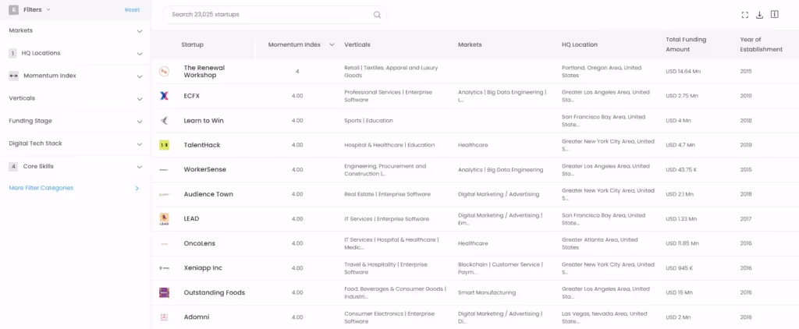
Task: Sort by Momentum Index column arrow
Action: (x=332, y=44)
